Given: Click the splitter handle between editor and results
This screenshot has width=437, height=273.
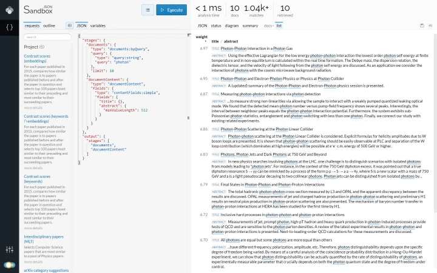Looking at the screenshot, I should tap(188, 118).
